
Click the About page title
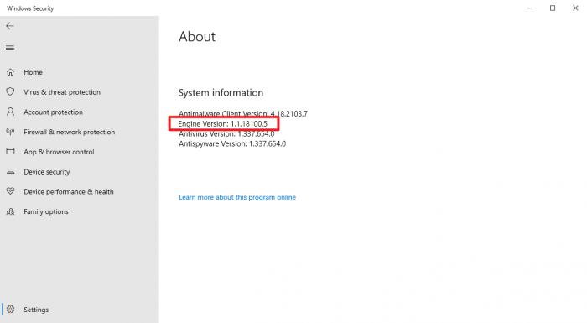click(197, 37)
